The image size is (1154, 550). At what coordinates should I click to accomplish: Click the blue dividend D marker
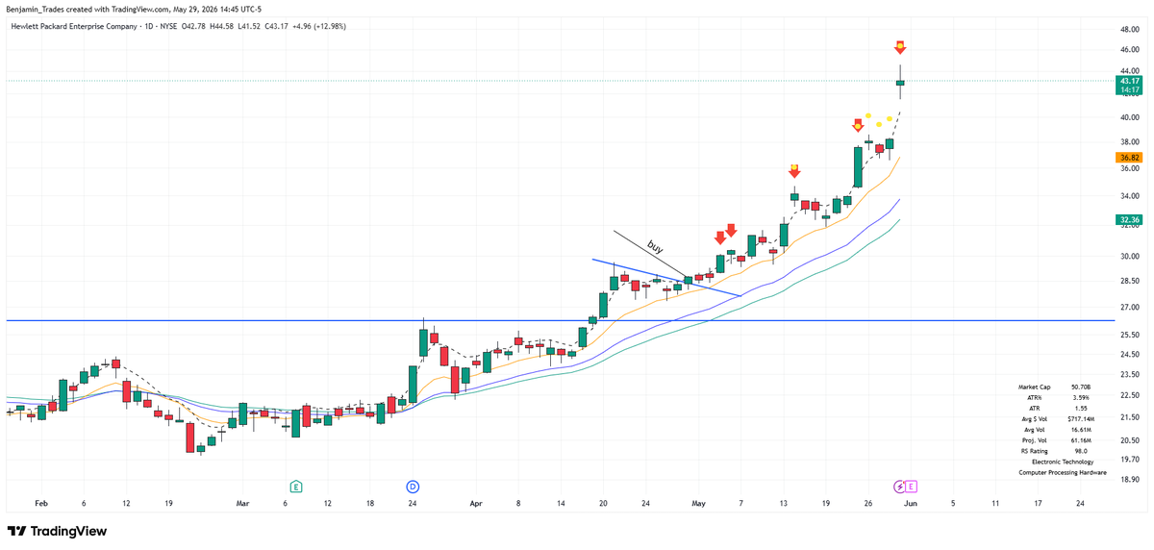click(413, 487)
